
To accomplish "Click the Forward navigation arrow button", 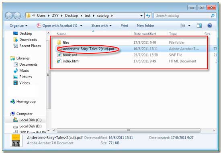I will coord(17,16).
